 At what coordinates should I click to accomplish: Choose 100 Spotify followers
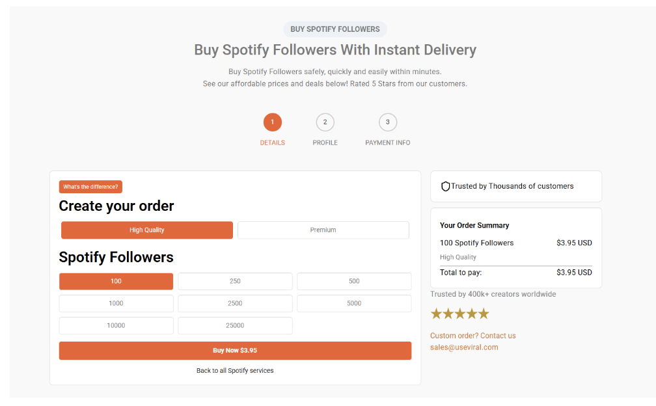click(116, 282)
